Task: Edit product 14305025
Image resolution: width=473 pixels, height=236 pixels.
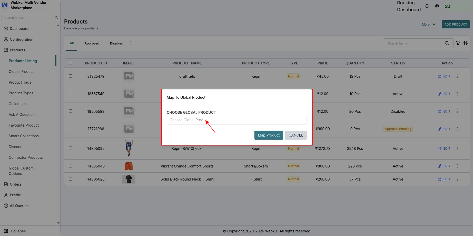Action: click(444, 179)
